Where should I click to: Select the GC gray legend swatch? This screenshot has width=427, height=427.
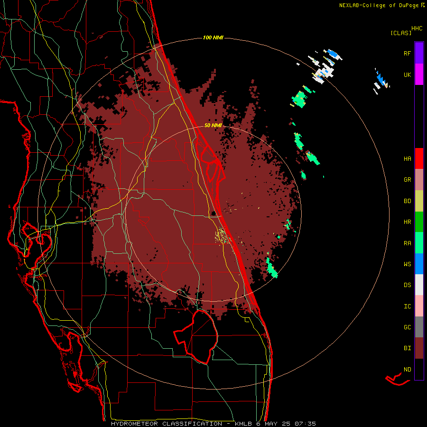click(x=419, y=327)
